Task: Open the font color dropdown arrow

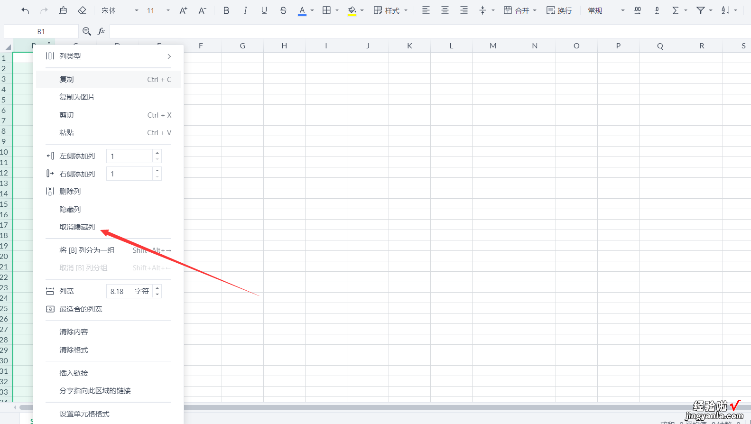Action: [x=312, y=10]
